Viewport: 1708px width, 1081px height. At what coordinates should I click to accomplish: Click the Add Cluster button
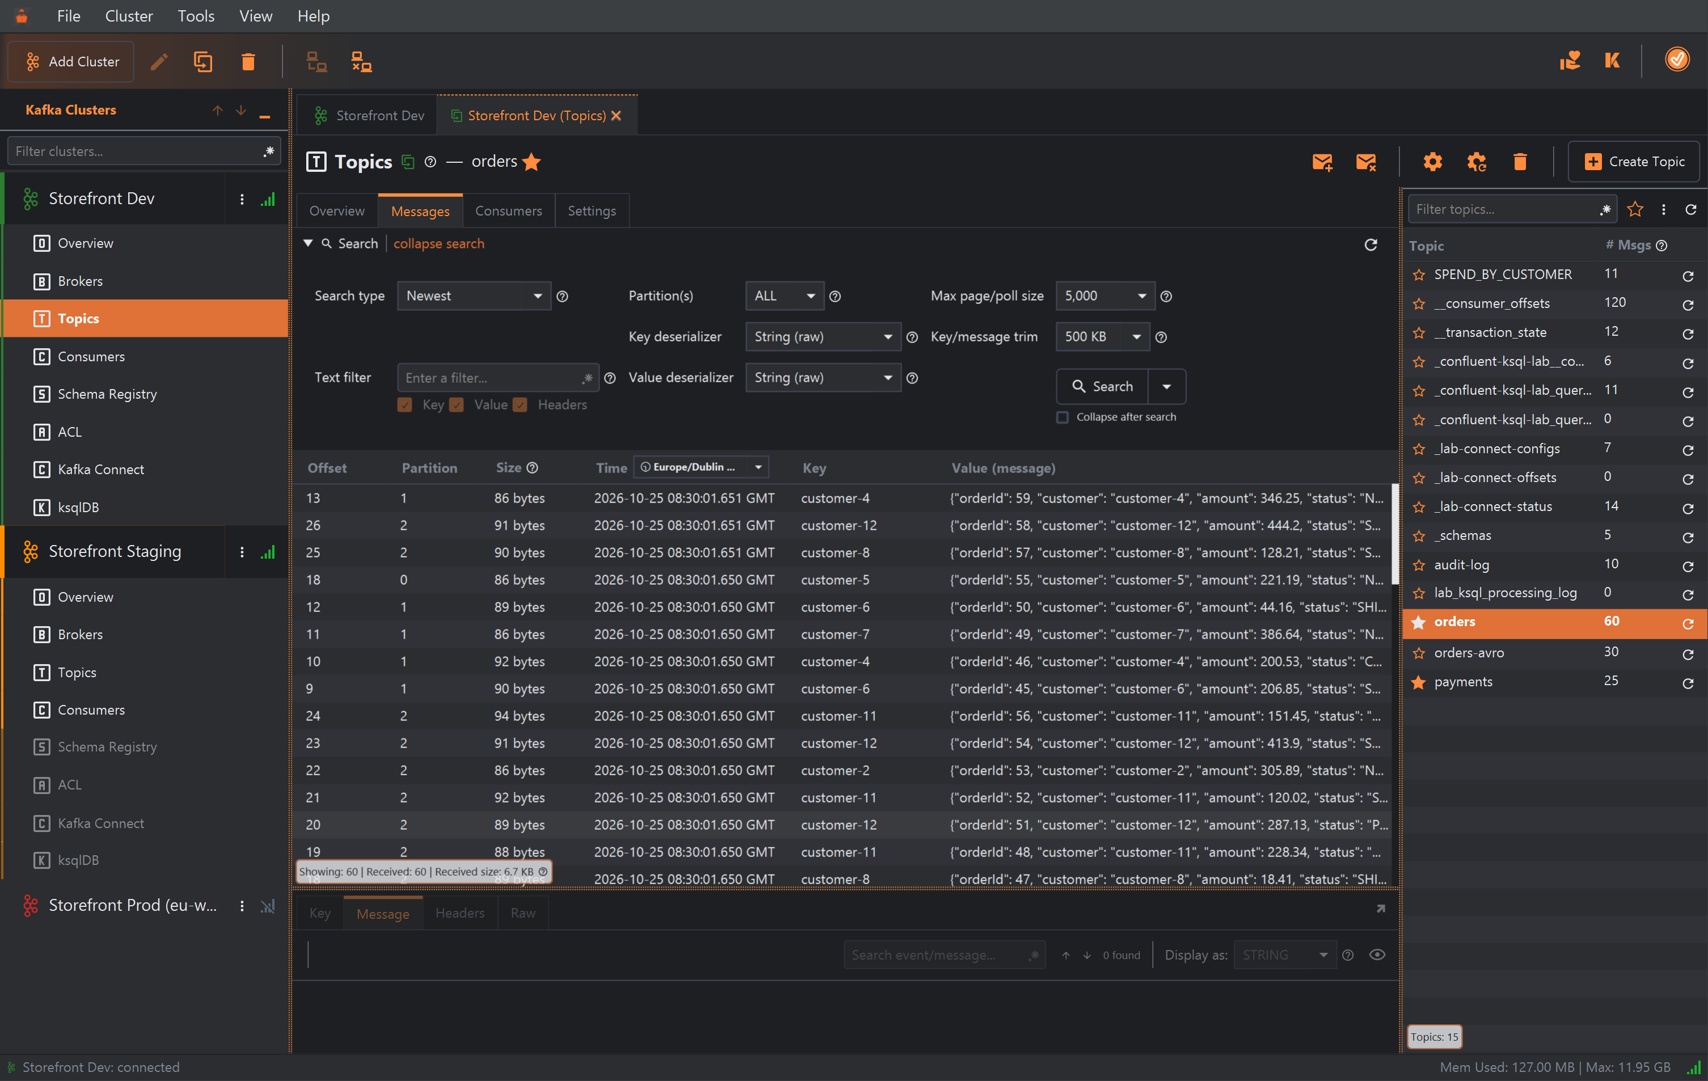(71, 62)
